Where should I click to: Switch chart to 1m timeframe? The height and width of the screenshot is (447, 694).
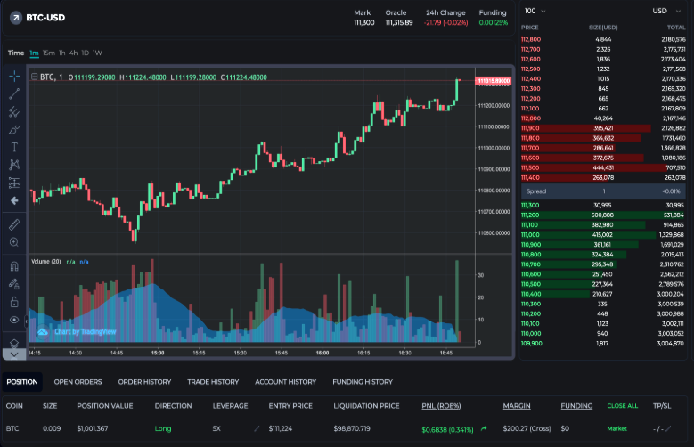pos(34,53)
